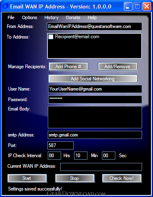Check the Recipient@email.com checkbox

(x=51, y=37)
